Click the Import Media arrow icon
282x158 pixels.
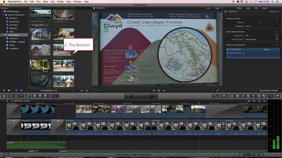pyautogui.click(x=4, y=96)
